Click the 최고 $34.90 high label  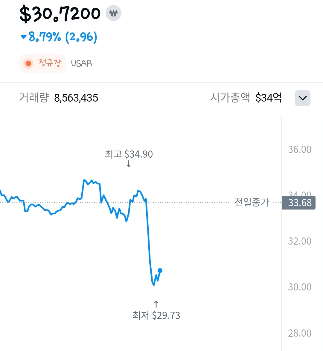coord(129,154)
